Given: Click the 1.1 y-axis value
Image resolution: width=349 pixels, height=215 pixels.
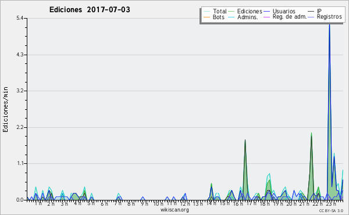Looking at the screenshot, I should pyautogui.click(x=20, y=163).
